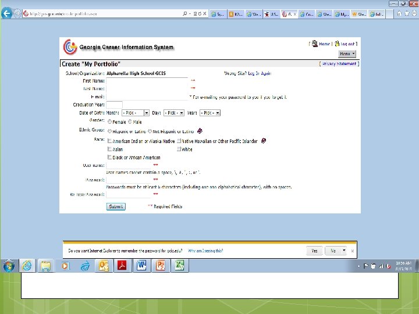Check the White race checkbox

tap(179, 149)
